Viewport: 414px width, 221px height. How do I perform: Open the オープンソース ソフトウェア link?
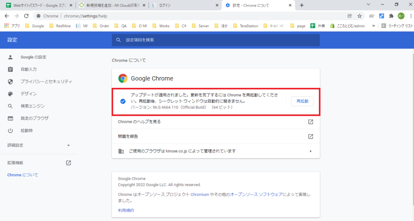coord(256,195)
